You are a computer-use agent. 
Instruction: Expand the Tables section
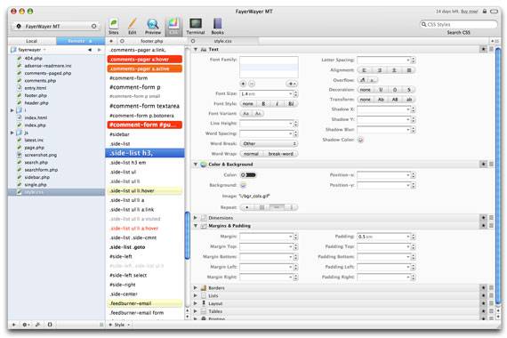196,311
